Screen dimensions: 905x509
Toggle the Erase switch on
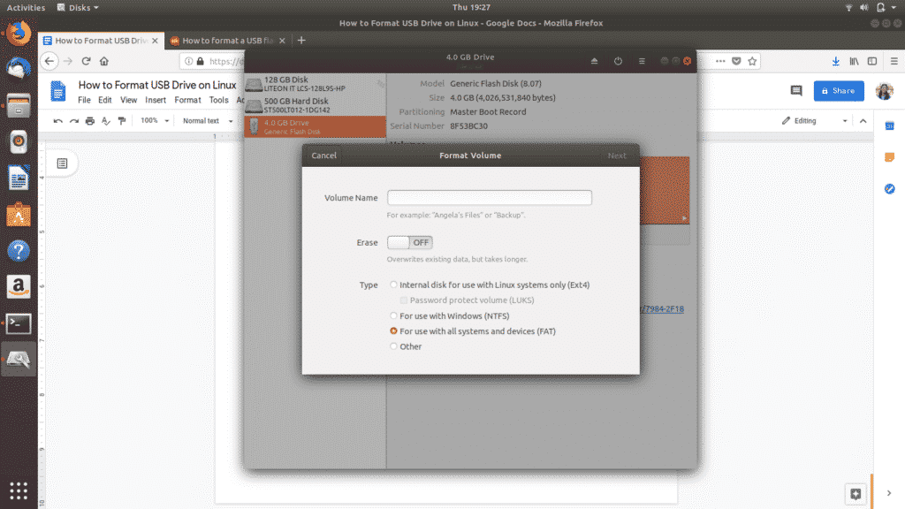tap(410, 242)
